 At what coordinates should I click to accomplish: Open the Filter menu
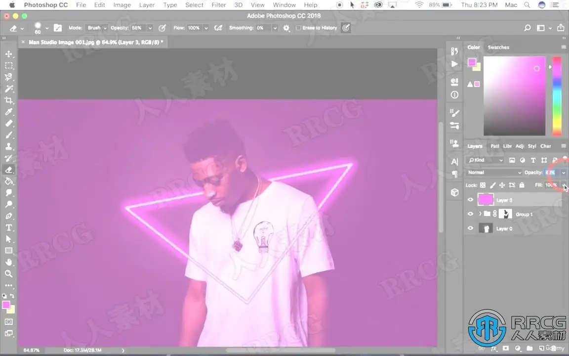point(218,5)
